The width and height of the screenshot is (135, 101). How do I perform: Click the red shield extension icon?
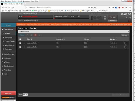[123, 8]
